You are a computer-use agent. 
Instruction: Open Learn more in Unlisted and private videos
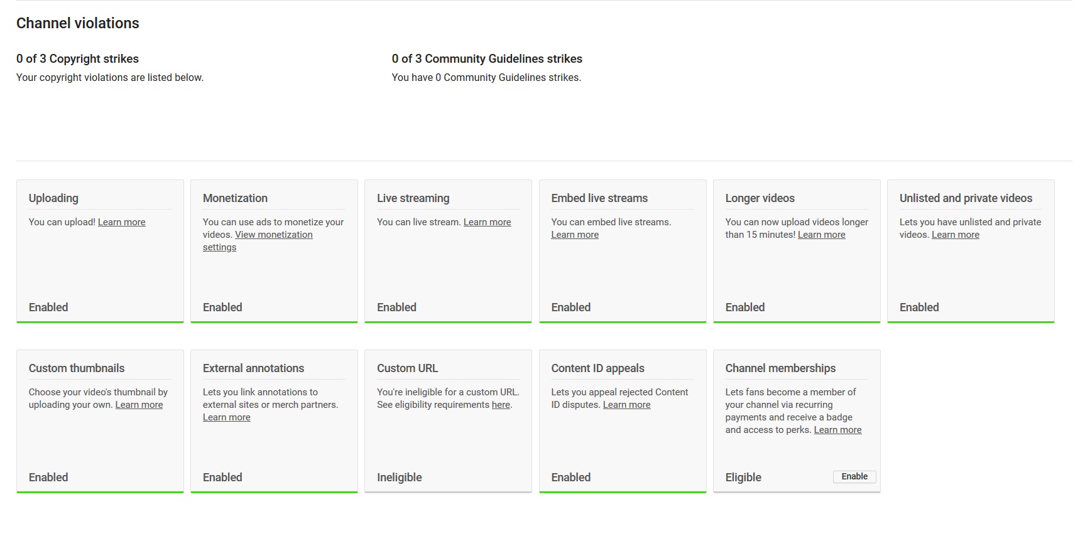coord(955,235)
